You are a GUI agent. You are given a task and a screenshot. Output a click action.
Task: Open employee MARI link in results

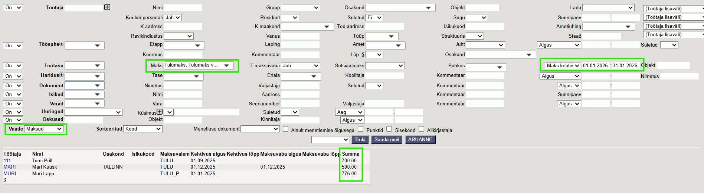(x=10, y=167)
